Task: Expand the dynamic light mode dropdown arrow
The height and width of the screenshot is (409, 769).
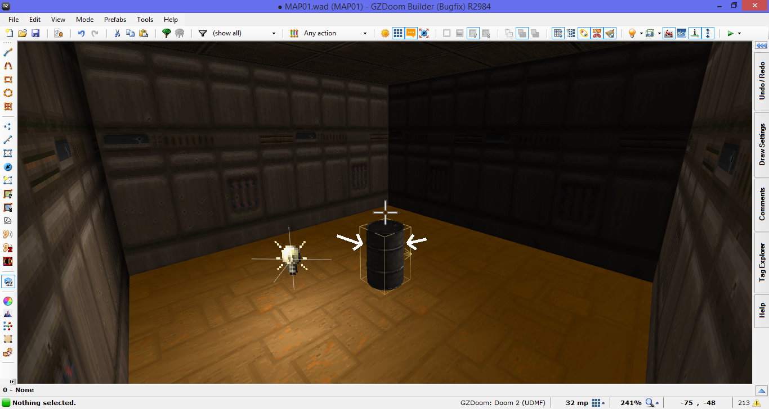Action: [641, 34]
